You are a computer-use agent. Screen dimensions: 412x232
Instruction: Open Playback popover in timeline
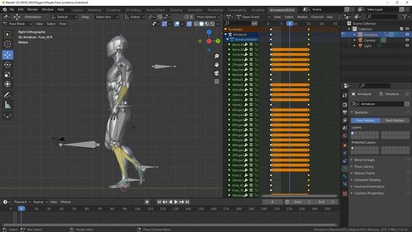[x=22, y=202]
